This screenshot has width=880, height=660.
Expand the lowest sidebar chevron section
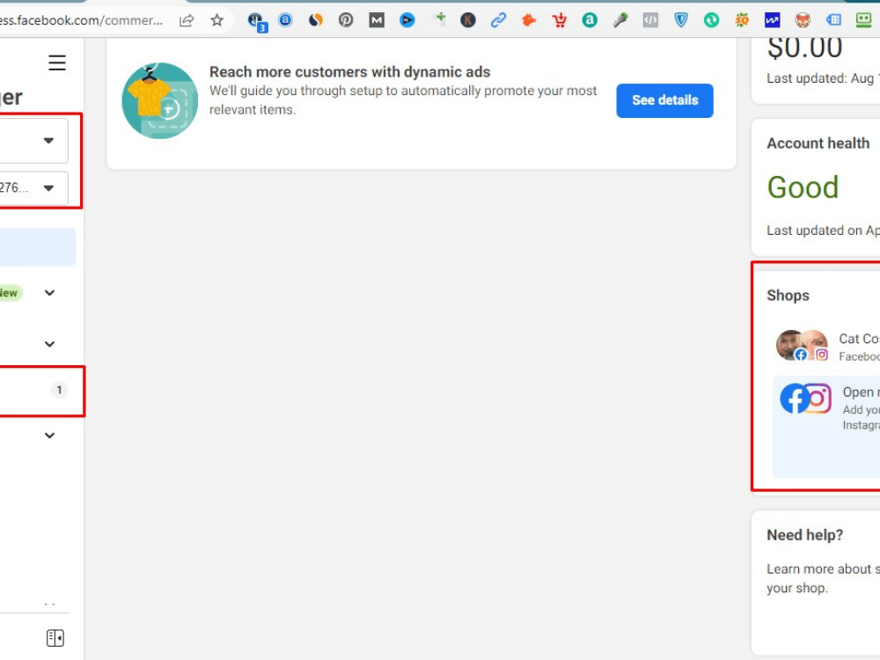[49, 435]
